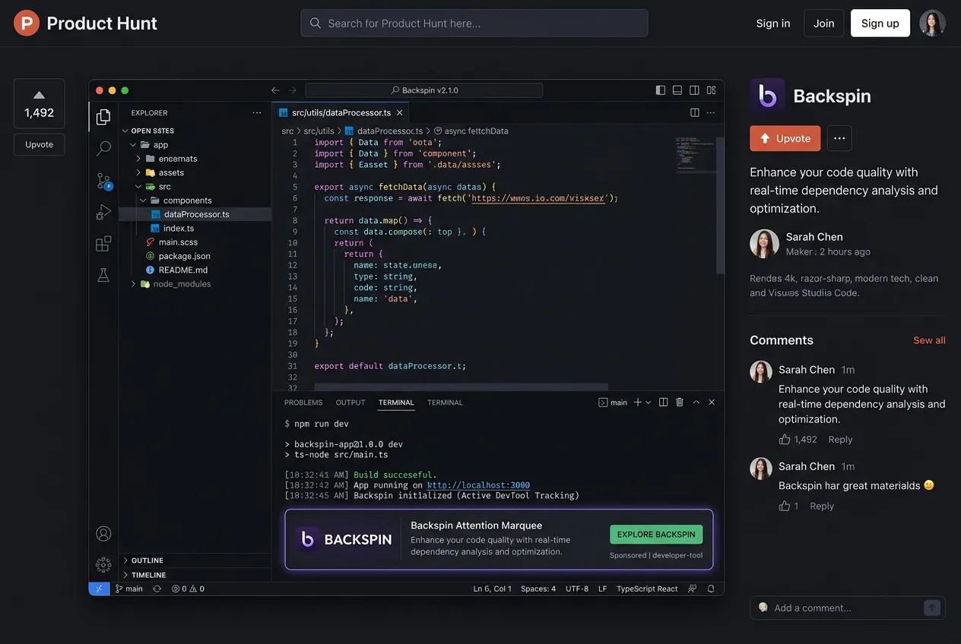Click the send arrow in the comment box
Image resolution: width=961 pixels, height=644 pixels.
tap(932, 608)
